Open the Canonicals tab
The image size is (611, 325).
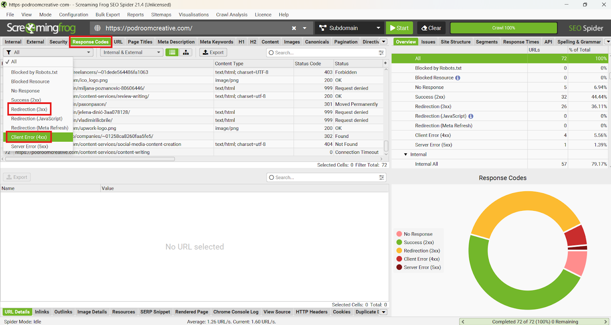[x=317, y=42]
